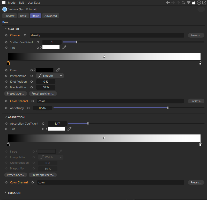Click eyedropper next to absorption Tint
The image size is (207, 200).
[69, 129]
